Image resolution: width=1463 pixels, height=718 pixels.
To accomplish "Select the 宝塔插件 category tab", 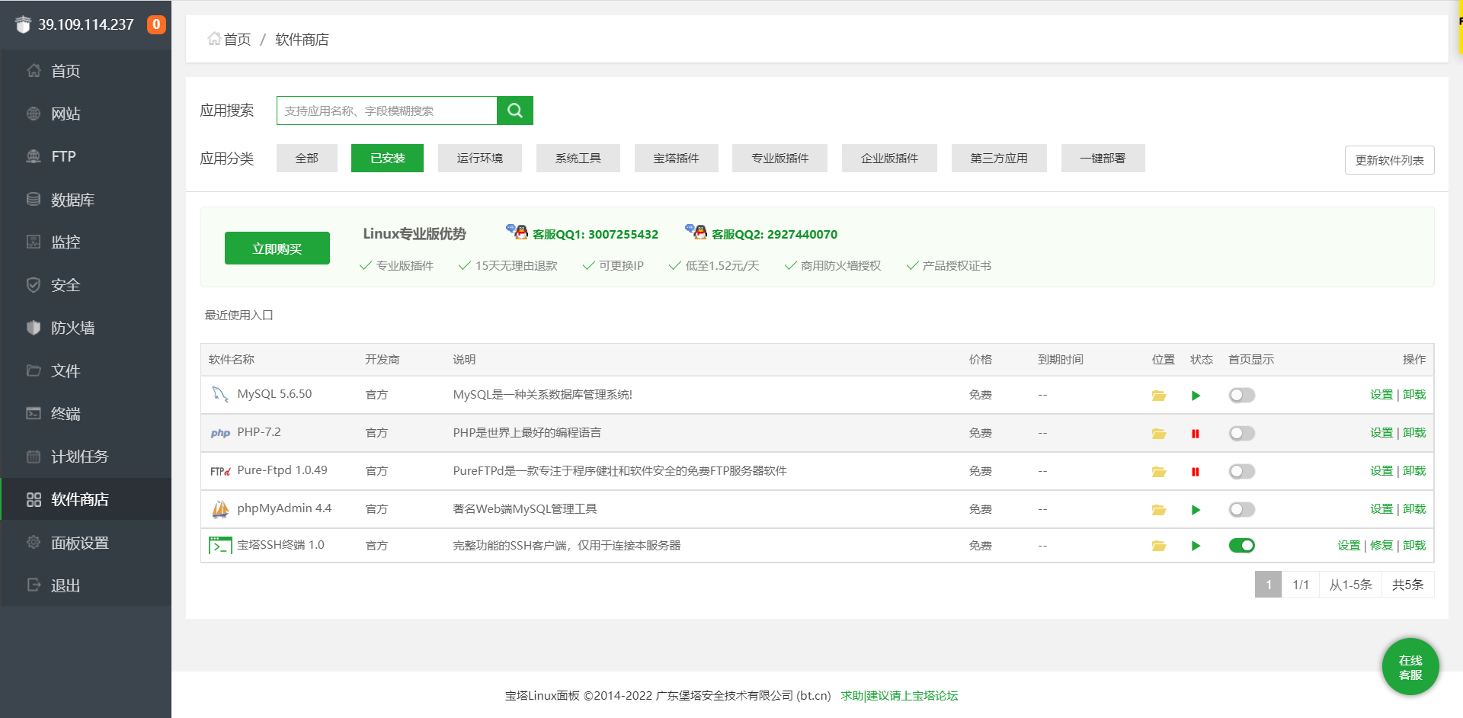I will click(677, 158).
